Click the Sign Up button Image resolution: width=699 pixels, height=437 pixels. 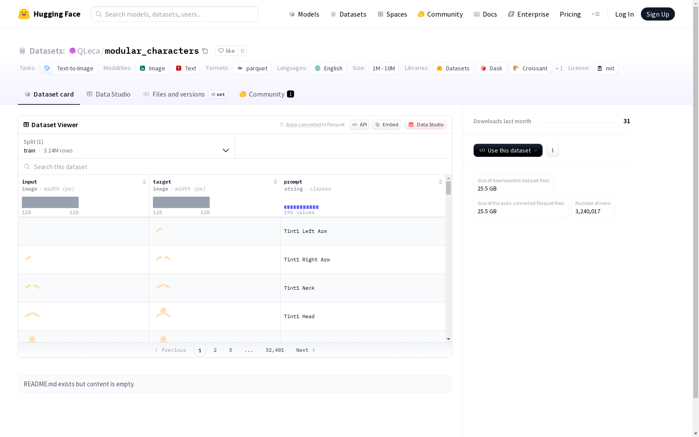tap(657, 14)
